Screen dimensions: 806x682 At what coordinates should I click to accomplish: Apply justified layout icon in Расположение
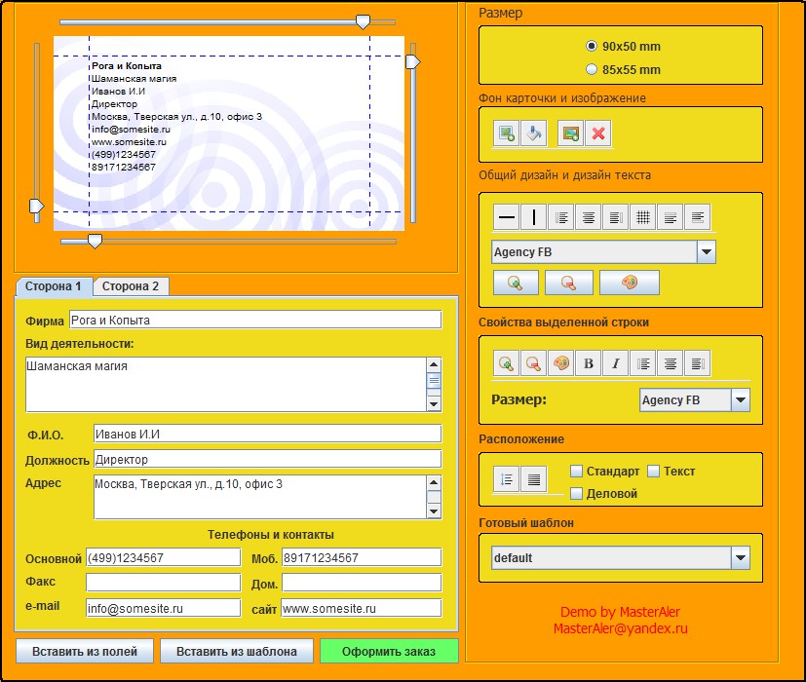[x=534, y=479]
